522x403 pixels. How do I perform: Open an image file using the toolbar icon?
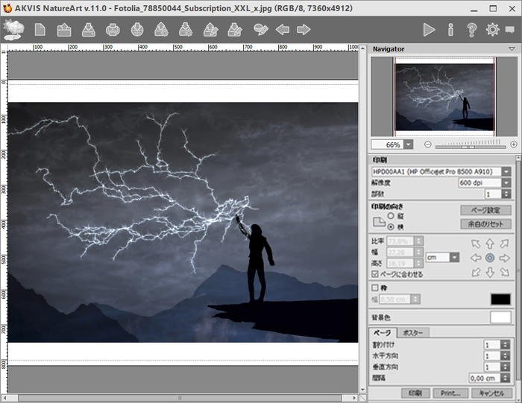[x=64, y=30]
